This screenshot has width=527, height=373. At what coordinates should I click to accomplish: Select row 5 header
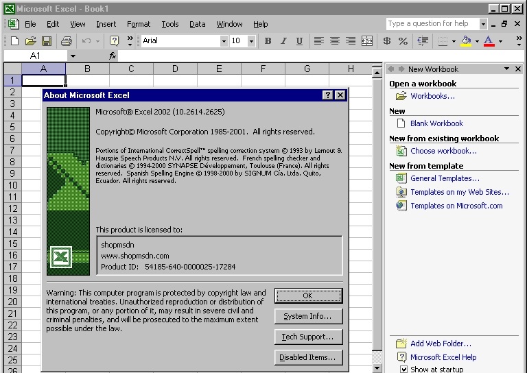click(x=12, y=127)
